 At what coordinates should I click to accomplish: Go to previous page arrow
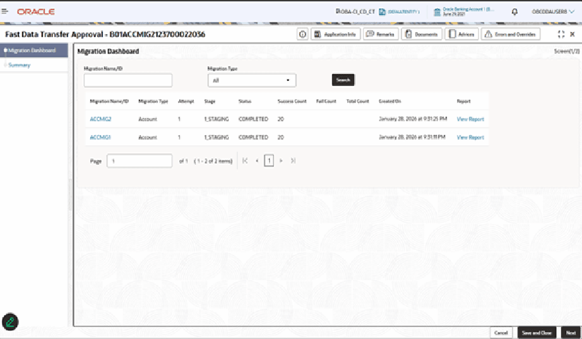tap(257, 161)
